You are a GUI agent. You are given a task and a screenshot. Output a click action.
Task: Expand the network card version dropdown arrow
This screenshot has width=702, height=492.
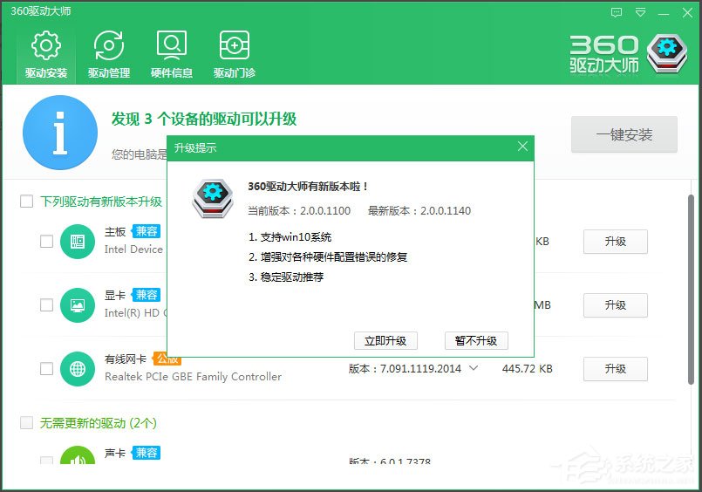point(474,369)
